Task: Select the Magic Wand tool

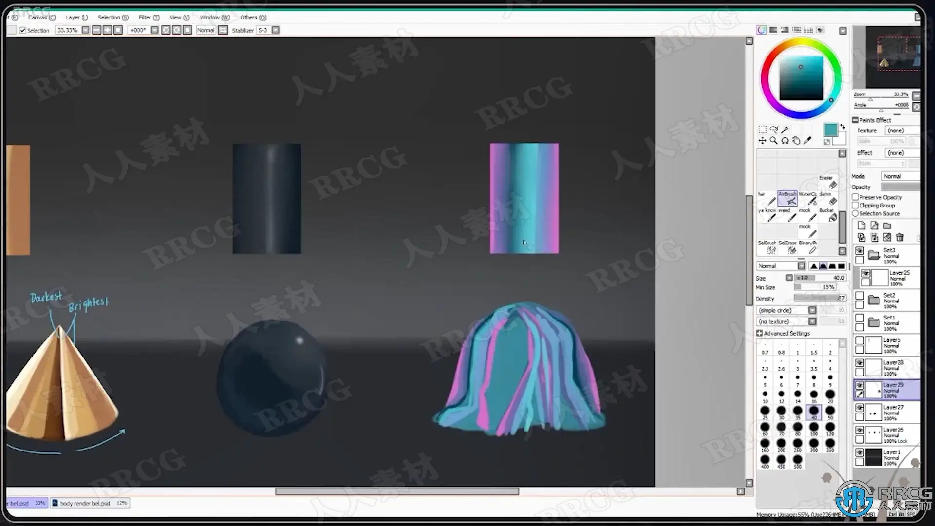Action: click(x=785, y=130)
